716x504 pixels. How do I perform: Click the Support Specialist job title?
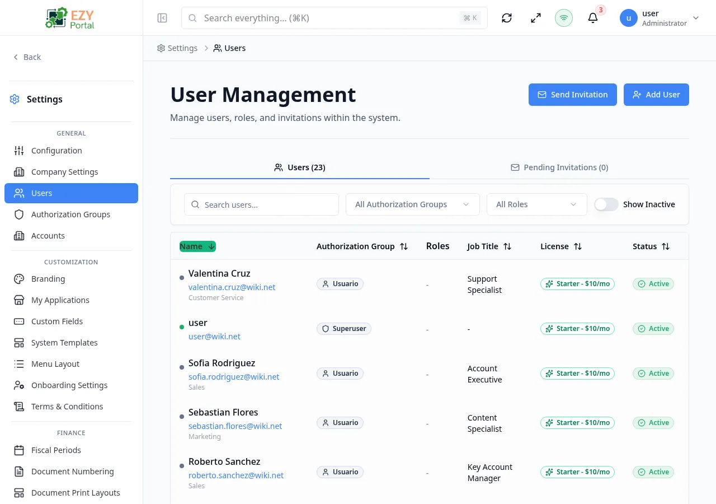pos(485,284)
